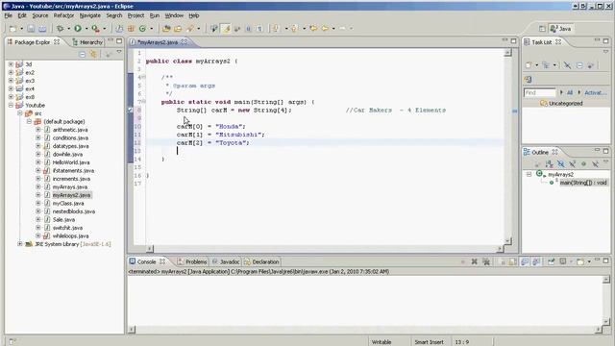Screen dimensions: 615x346
Task: Click the All link in Task List
Action: pos(570,93)
